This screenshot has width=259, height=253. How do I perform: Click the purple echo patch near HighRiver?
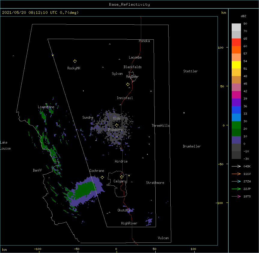coord(149,221)
